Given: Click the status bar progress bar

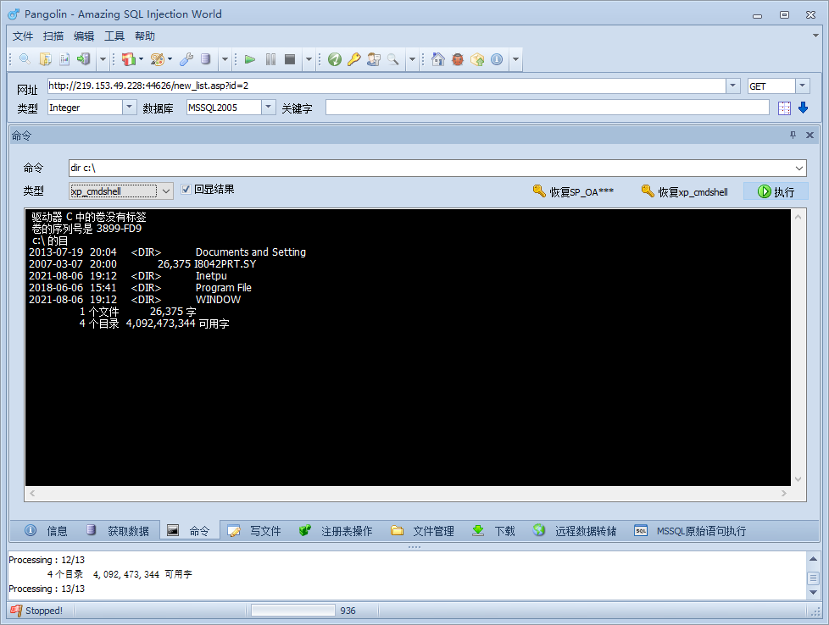Looking at the screenshot, I should click(x=293, y=611).
